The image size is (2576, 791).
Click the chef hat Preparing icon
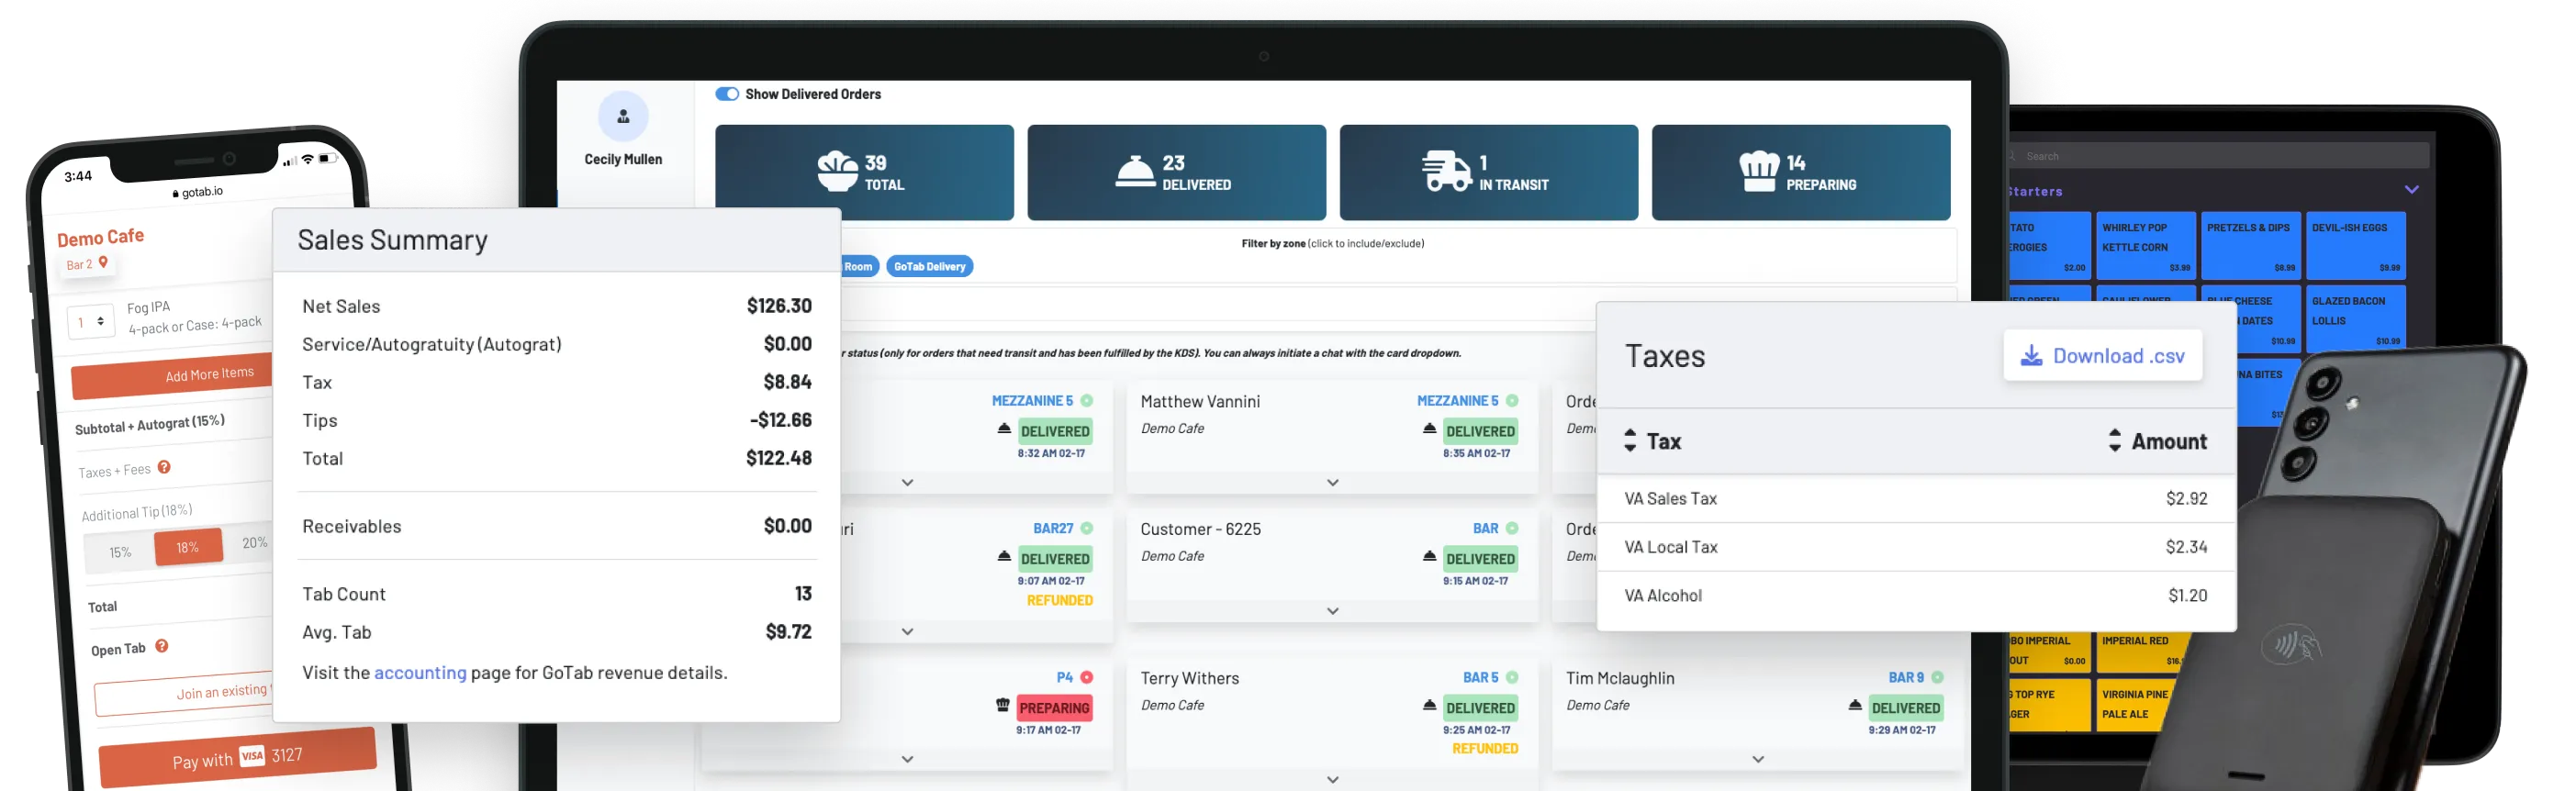[x=1759, y=172]
